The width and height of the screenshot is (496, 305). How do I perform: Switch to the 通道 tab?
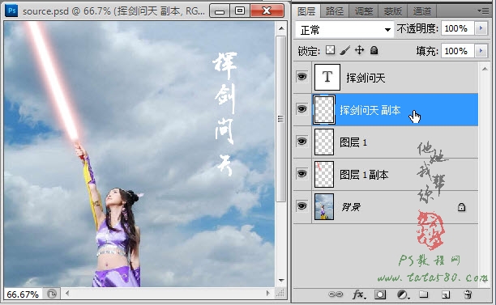click(421, 11)
